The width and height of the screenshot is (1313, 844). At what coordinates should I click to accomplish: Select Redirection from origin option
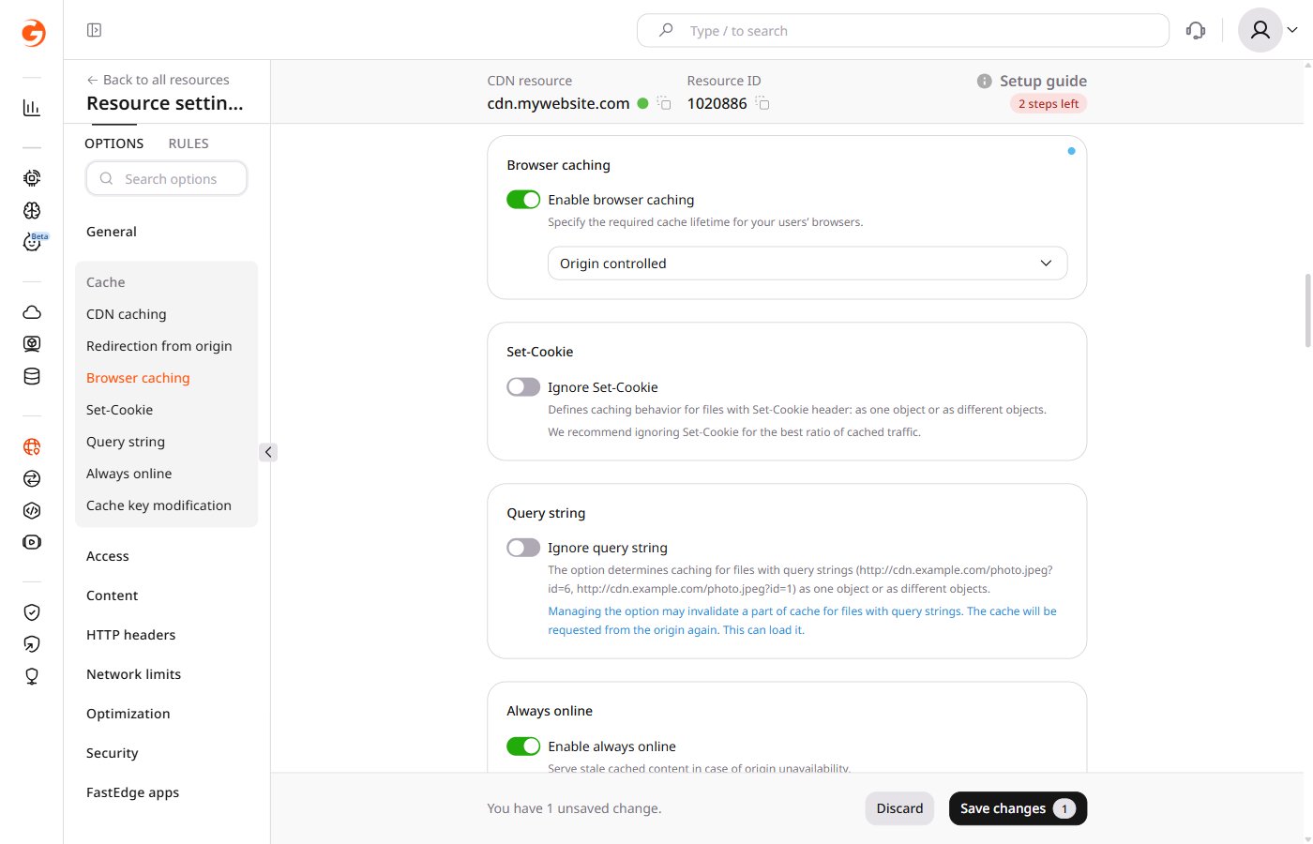pos(158,346)
